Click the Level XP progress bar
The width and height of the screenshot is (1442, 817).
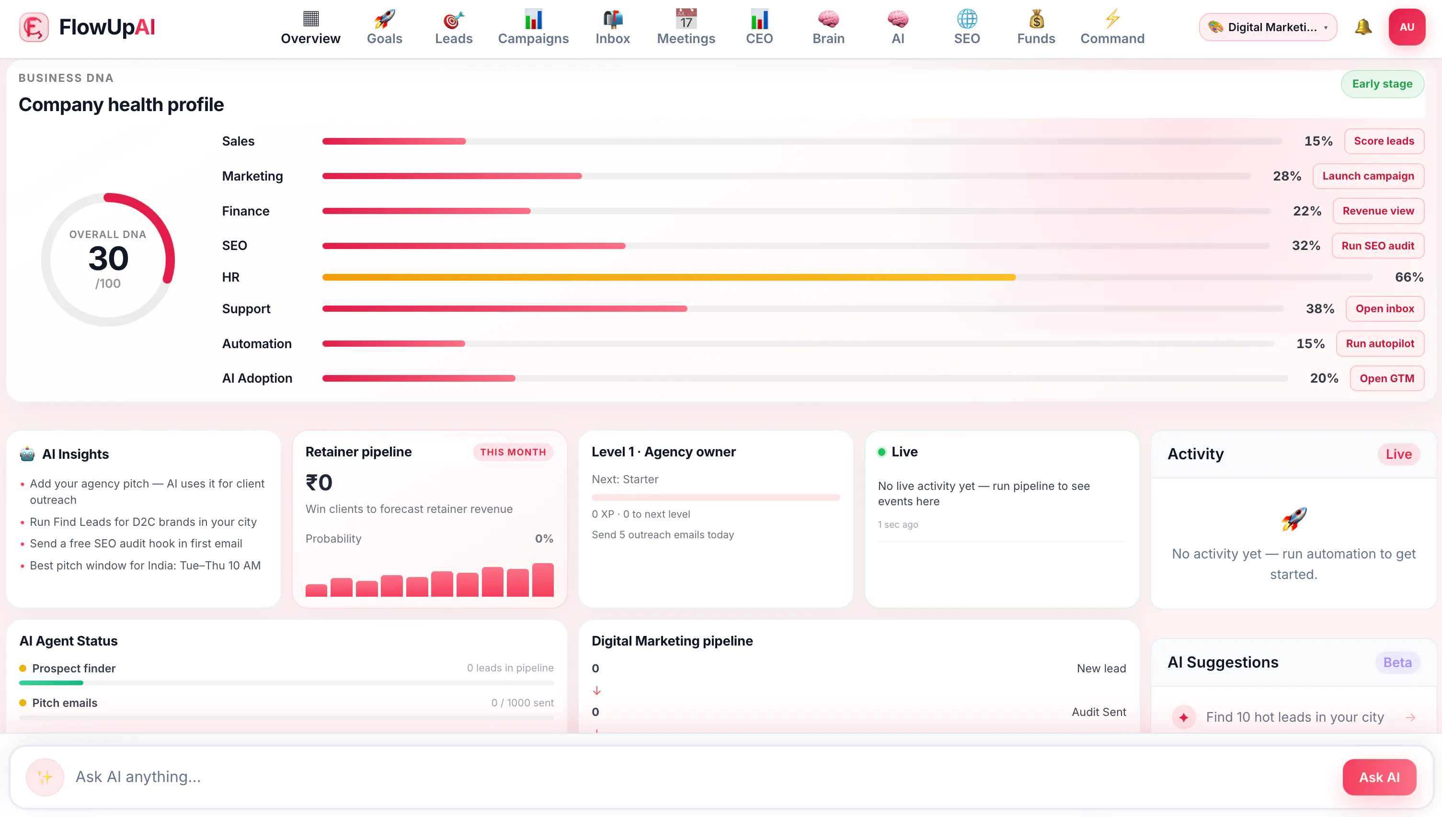[x=715, y=497]
